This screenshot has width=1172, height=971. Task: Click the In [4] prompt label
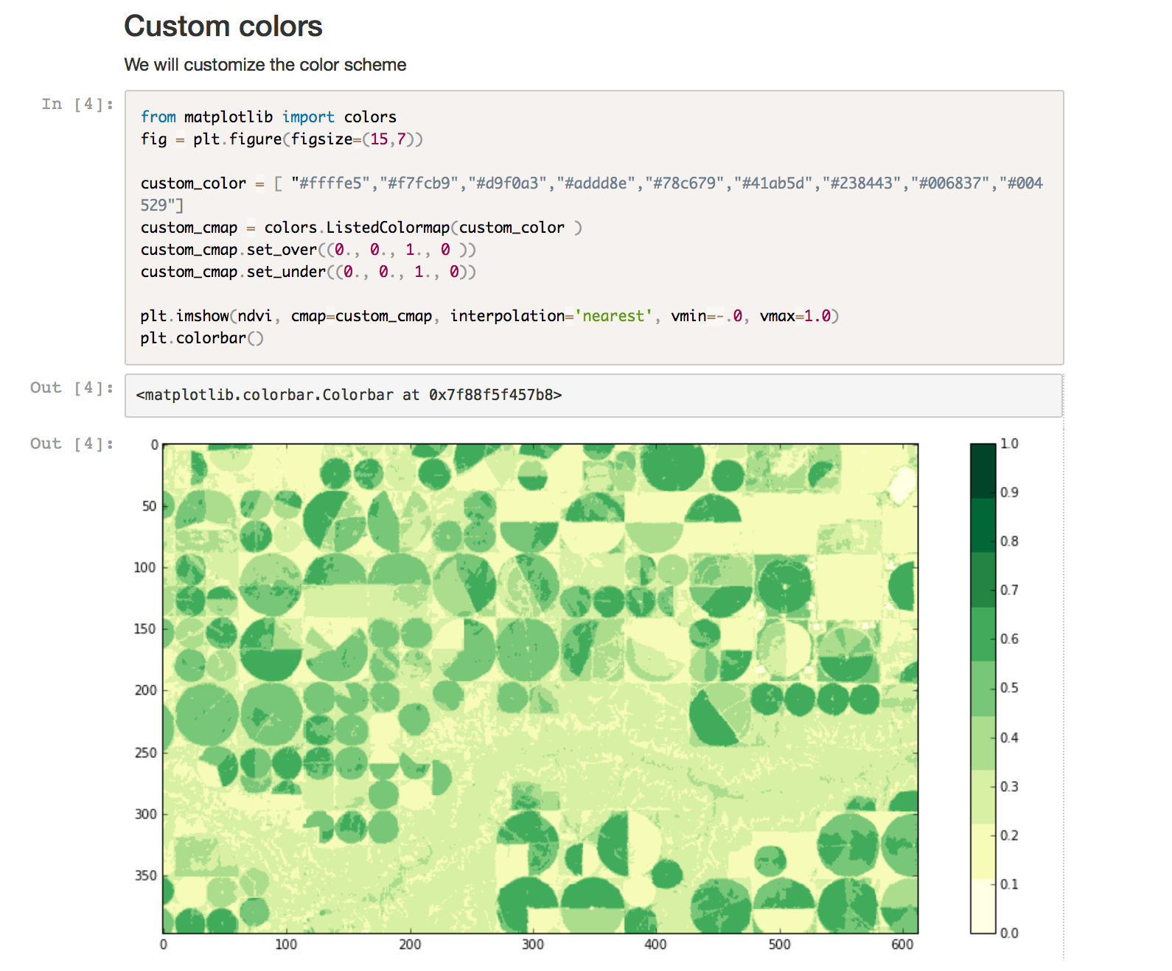coord(77,104)
